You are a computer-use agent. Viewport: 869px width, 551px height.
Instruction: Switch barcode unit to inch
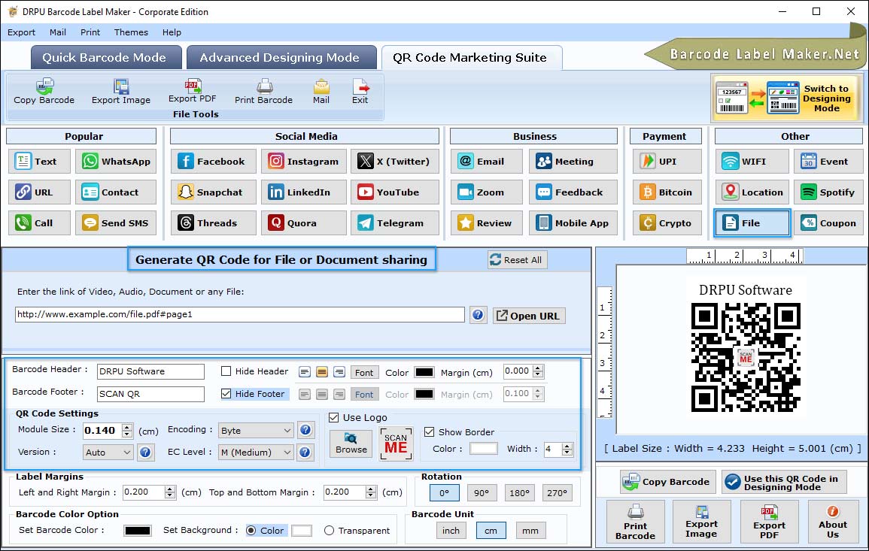pyautogui.click(x=451, y=531)
